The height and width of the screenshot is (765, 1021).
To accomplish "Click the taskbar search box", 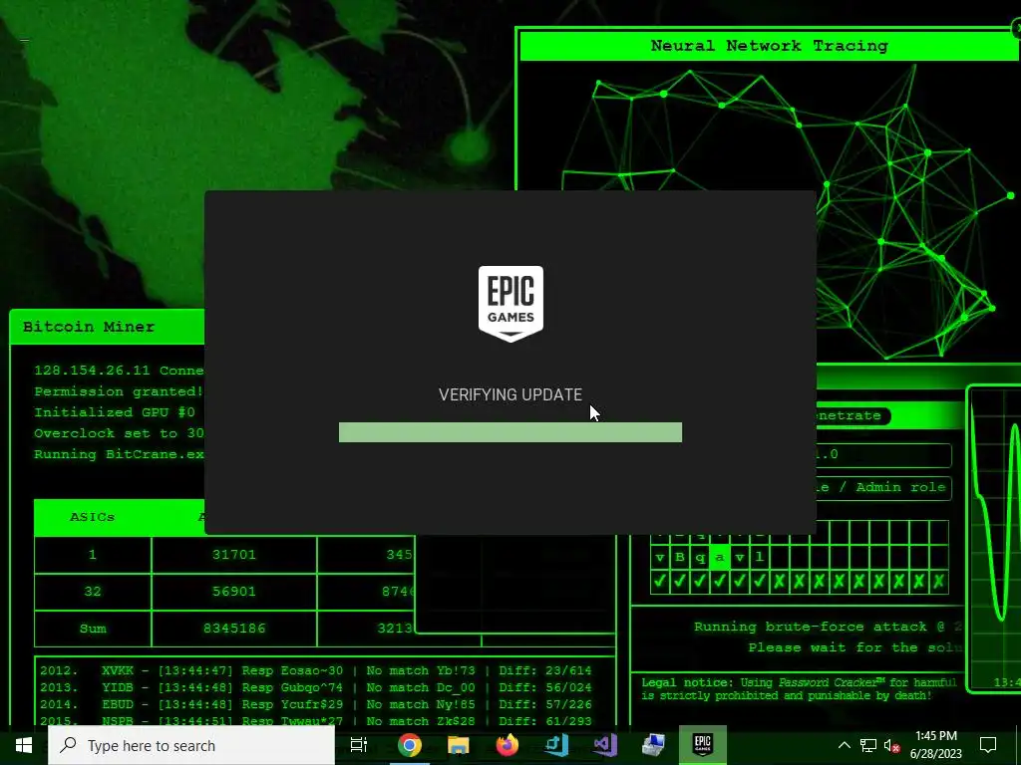I will [191, 745].
